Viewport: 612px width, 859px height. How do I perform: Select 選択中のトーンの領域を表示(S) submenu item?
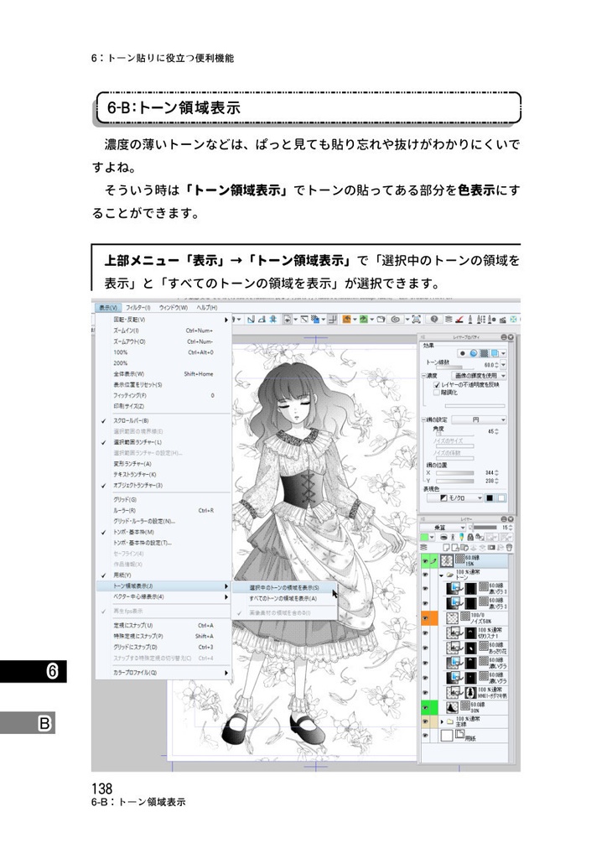coord(283,587)
